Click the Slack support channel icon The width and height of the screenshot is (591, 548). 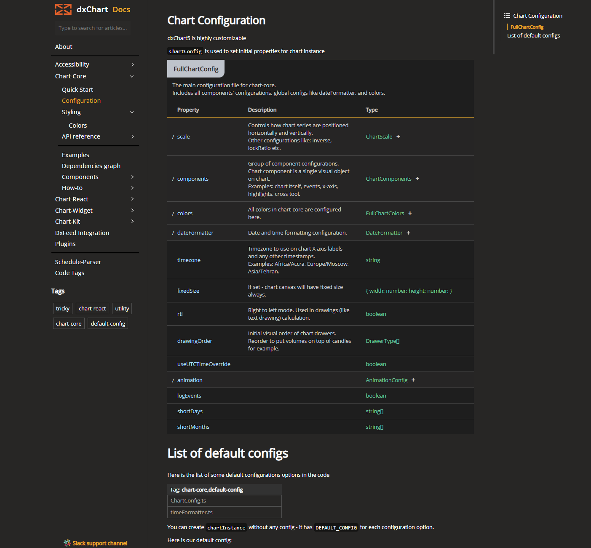(x=67, y=543)
